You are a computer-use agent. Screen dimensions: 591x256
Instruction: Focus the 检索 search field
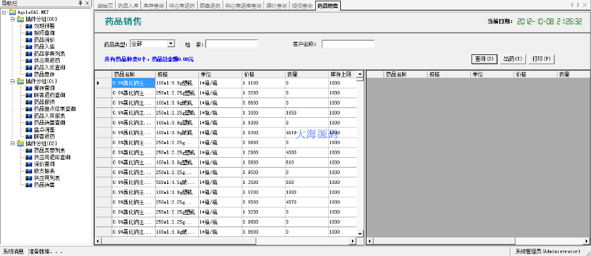click(x=232, y=44)
